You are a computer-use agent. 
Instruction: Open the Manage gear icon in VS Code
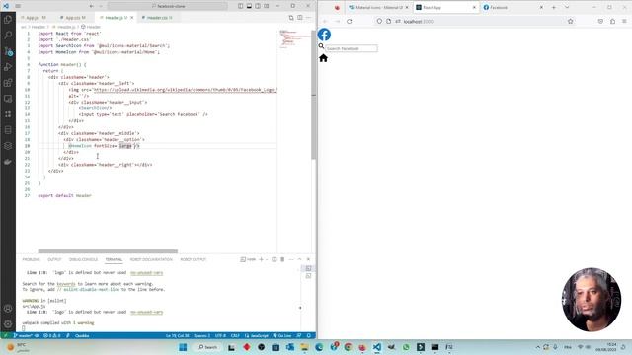(x=8, y=324)
